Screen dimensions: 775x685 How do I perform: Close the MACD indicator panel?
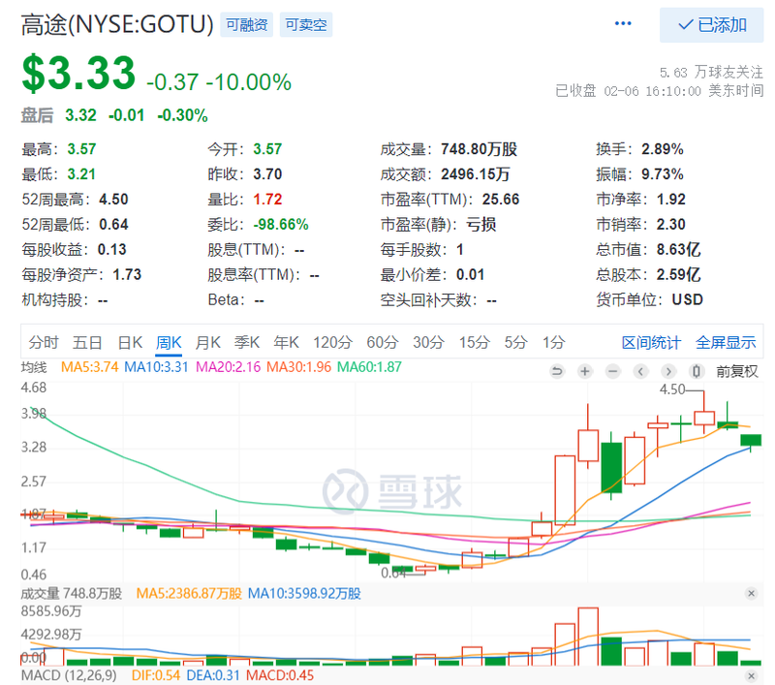(752, 675)
